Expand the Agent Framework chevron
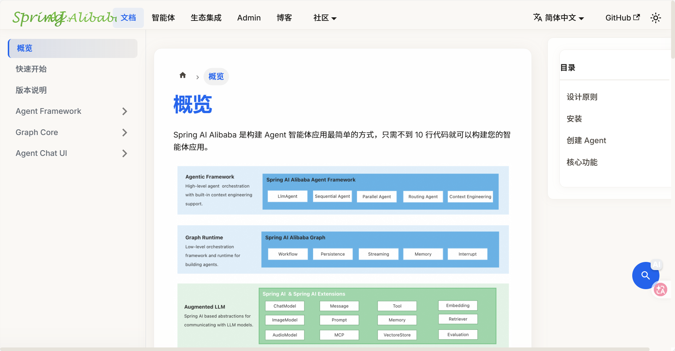675x351 pixels. (x=124, y=111)
